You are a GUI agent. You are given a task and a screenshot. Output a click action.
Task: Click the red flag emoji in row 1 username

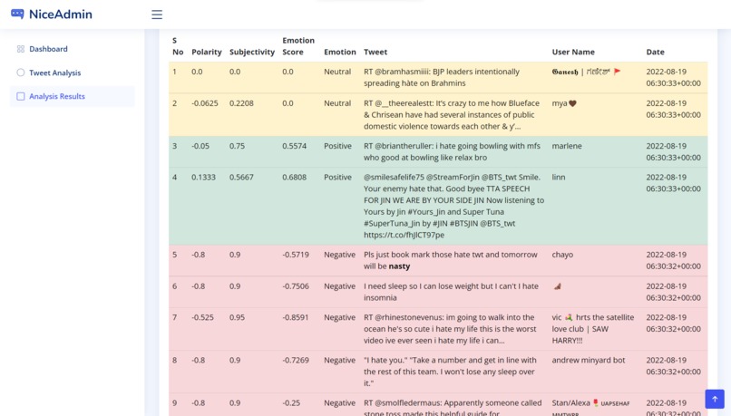point(618,72)
